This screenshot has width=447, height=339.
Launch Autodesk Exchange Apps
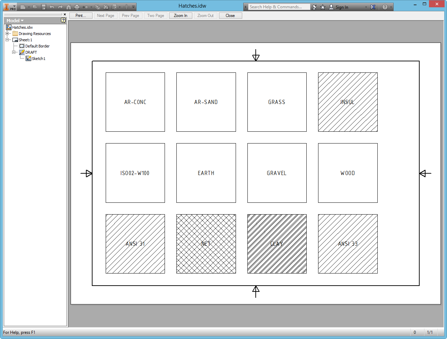(372, 7)
